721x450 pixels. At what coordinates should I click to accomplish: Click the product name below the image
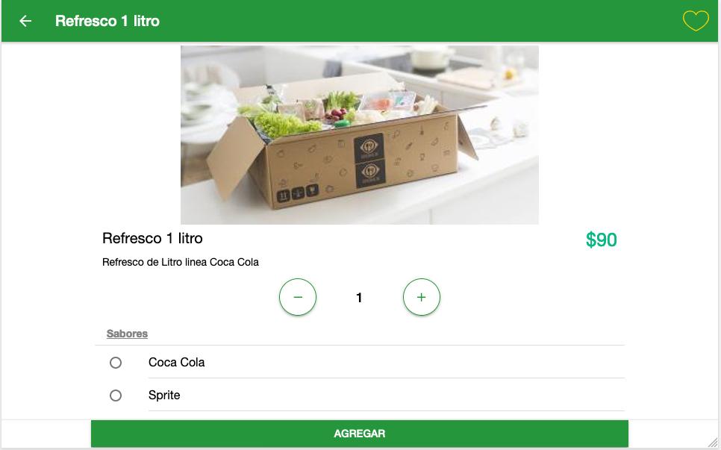[152, 238]
